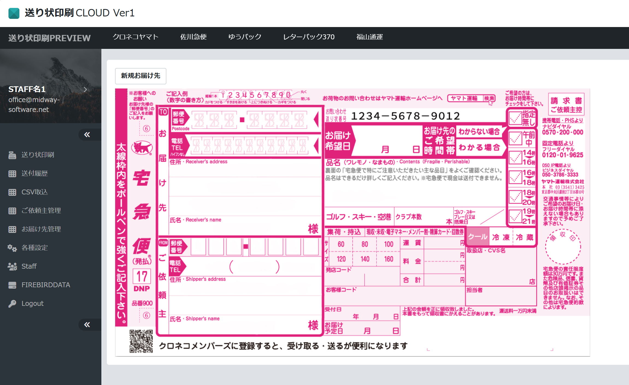
Task: Check the 19時-21時 time box
Action: coord(515,216)
